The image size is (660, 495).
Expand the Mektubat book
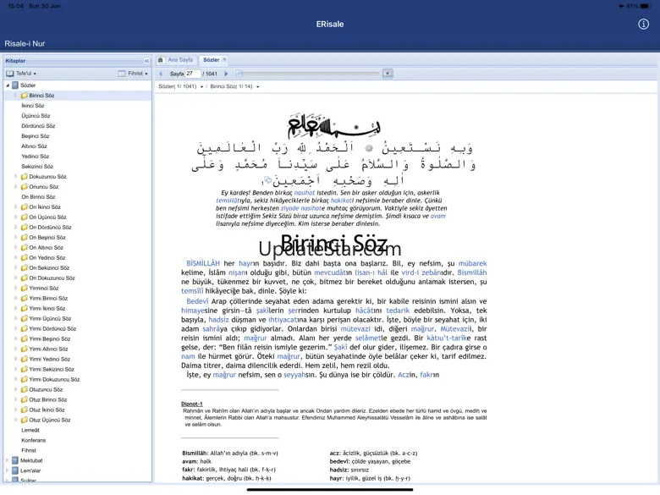(x=8, y=460)
